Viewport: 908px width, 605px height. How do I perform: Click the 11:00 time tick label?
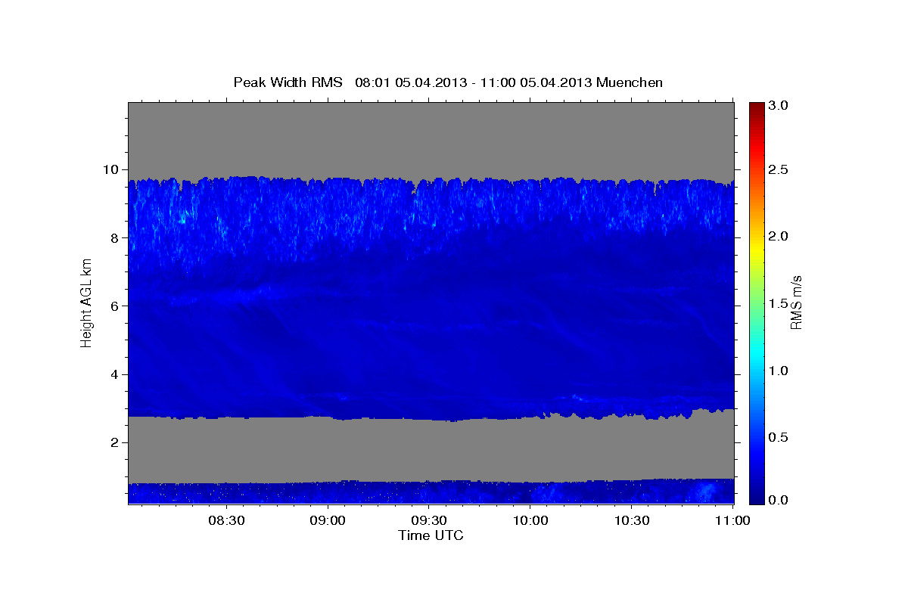(x=733, y=520)
